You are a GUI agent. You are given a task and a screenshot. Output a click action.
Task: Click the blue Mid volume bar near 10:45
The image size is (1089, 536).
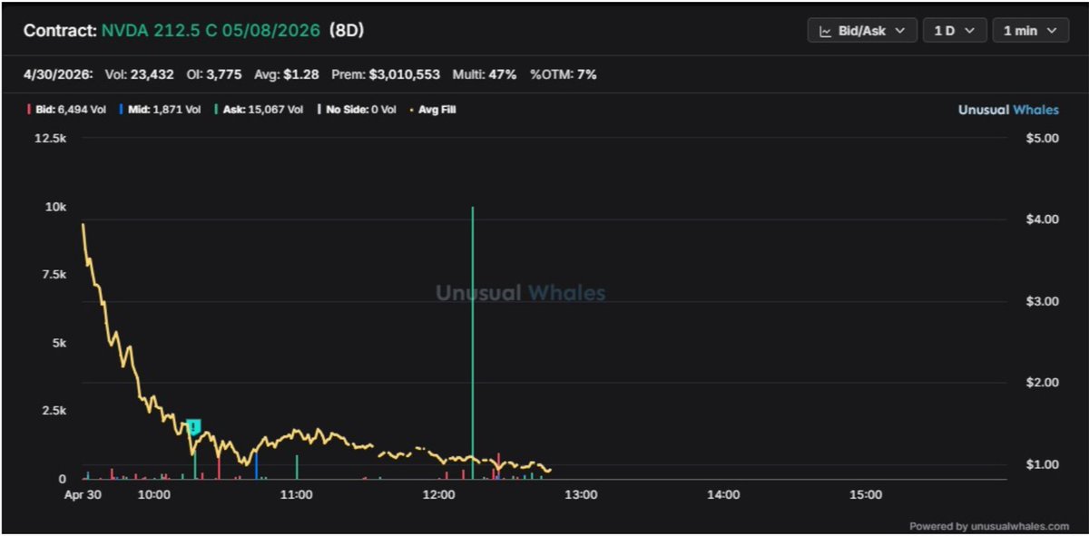pos(257,465)
